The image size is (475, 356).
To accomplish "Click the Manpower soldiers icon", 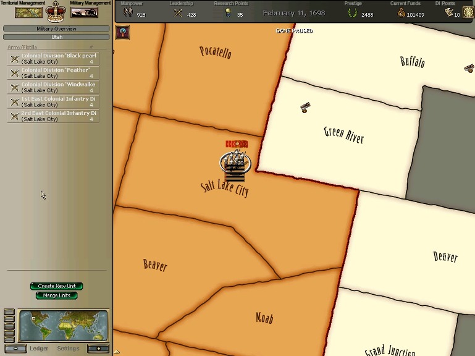I will point(128,12).
